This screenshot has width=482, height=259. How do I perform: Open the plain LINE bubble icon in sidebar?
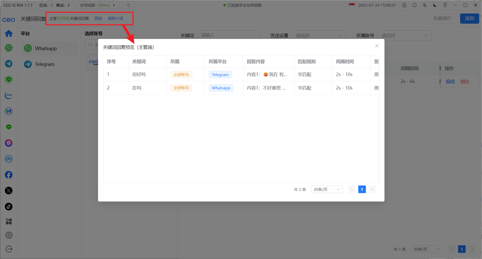[x=9, y=127]
